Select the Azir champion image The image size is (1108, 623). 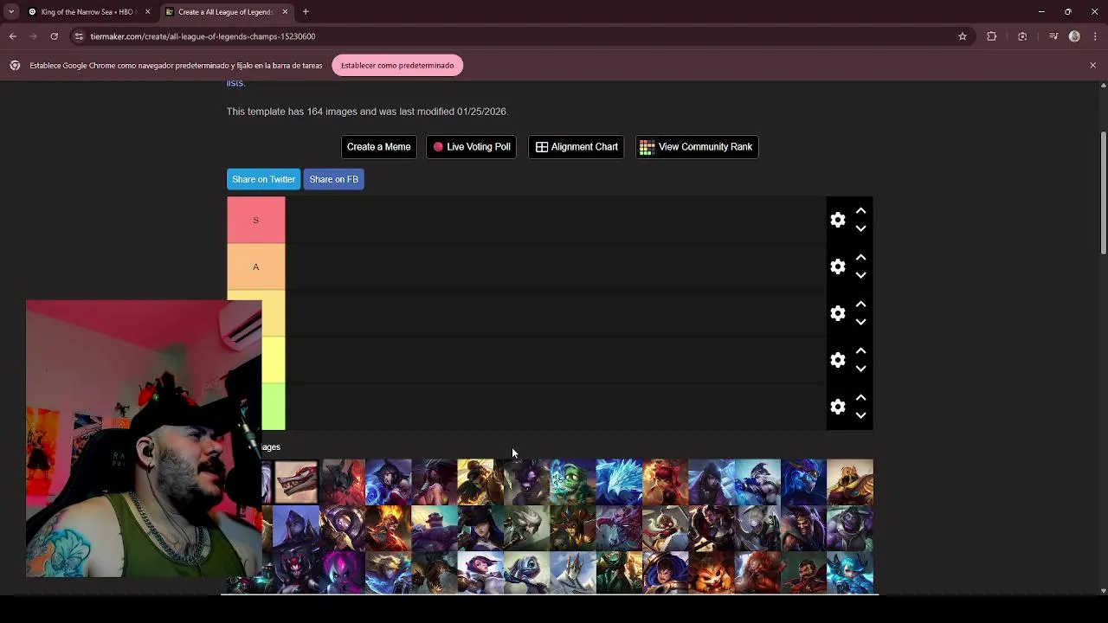coord(849,482)
